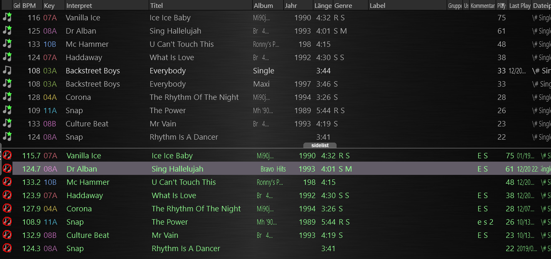Click the music note icon beside Corona in the upper list

click(x=7, y=97)
